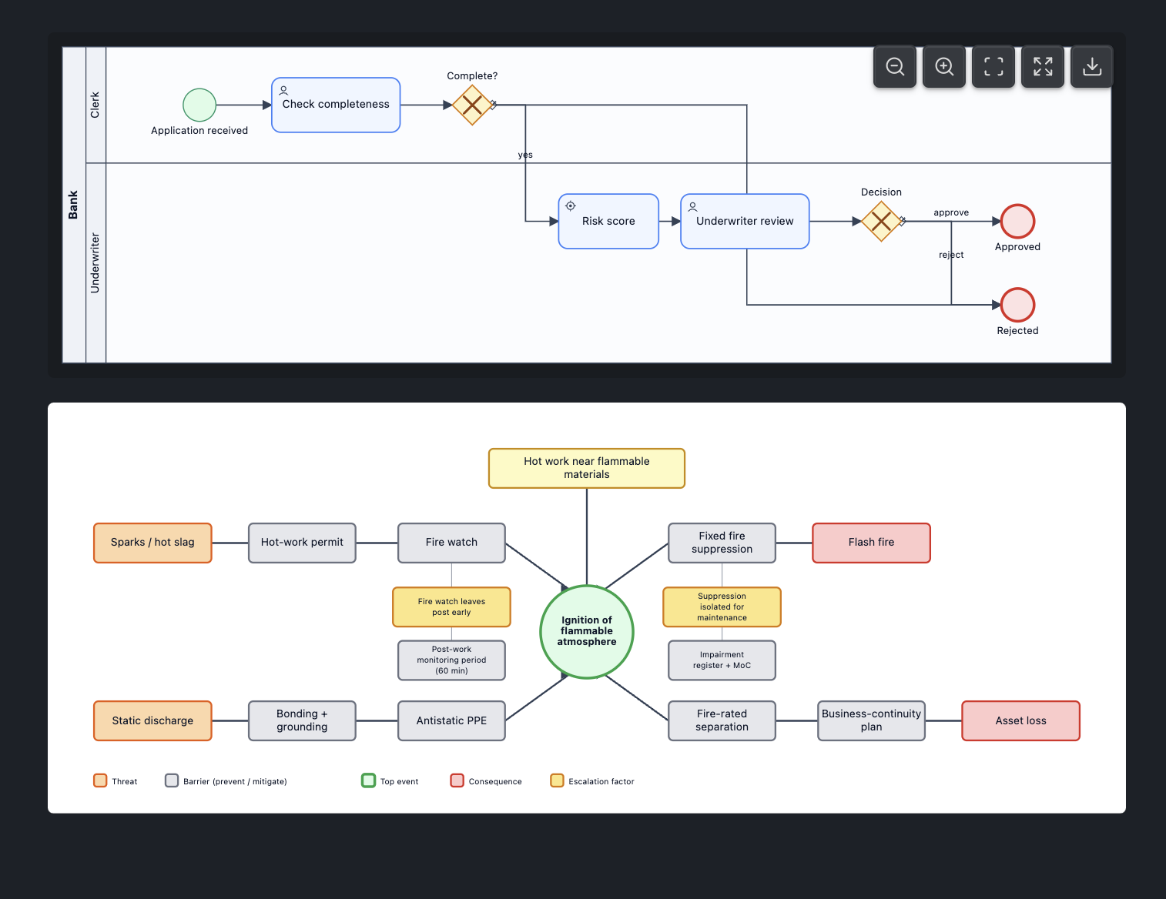Click user icon in Check completeness task
This screenshot has height=899, width=1166.
[x=283, y=90]
